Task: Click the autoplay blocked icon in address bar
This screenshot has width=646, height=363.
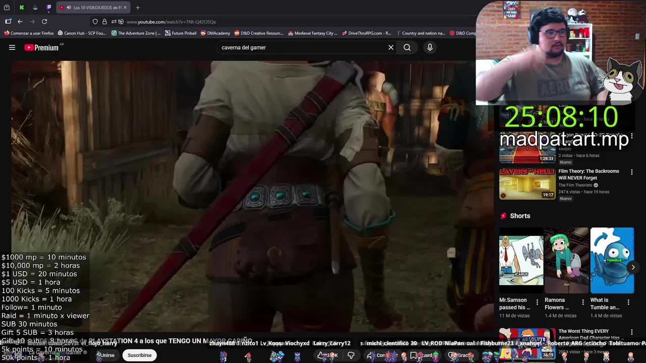Action: tap(121, 22)
